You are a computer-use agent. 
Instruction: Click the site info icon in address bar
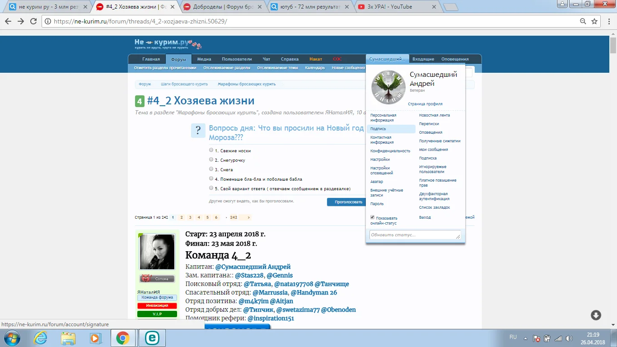point(47,21)
